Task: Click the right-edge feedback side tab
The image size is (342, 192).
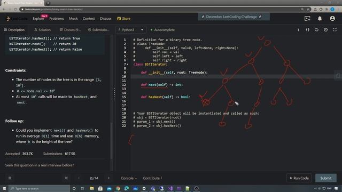Action: point(338,76)
